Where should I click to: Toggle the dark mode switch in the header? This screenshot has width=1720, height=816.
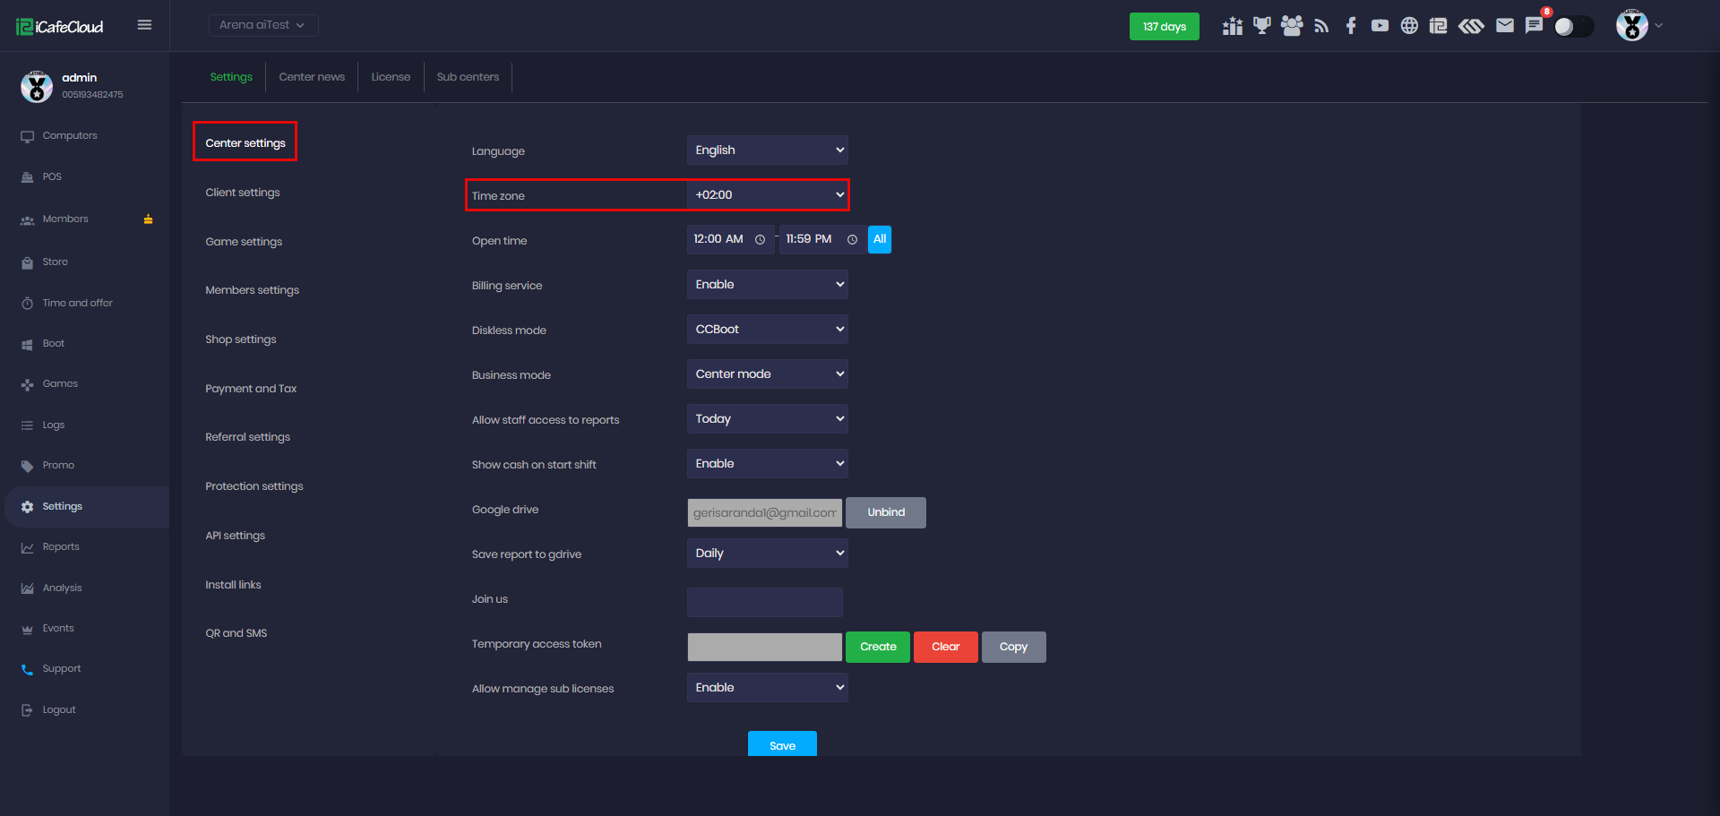click(x=1574, y=26)
